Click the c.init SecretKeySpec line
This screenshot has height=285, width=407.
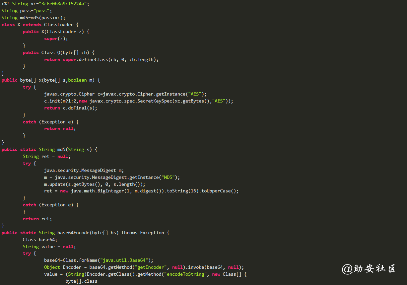pos(139,101)
